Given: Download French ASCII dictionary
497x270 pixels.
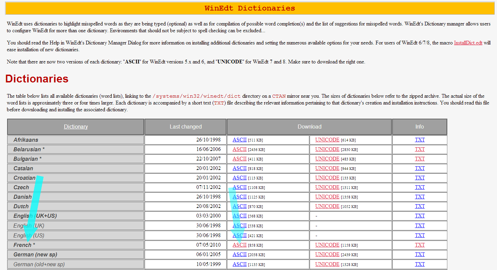Looking at the screenshot, I should coord(239,245).
